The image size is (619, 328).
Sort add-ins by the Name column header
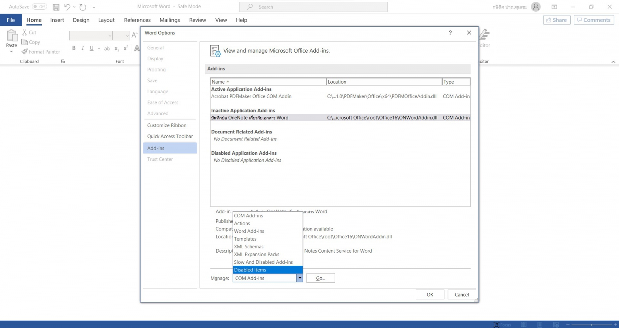(x=268, y=82)
